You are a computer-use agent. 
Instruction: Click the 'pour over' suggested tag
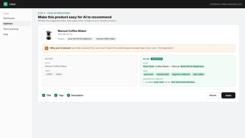pyautogui.click(x=149, y=74)
